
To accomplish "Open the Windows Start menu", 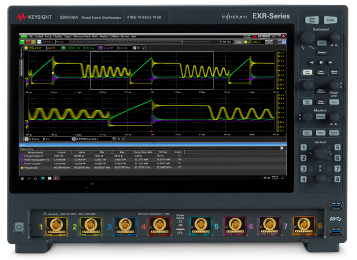I will point(23,178).
